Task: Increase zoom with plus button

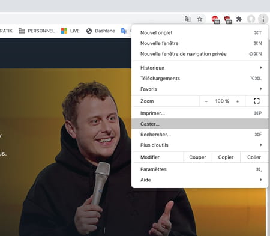Action: coord(238,101)
